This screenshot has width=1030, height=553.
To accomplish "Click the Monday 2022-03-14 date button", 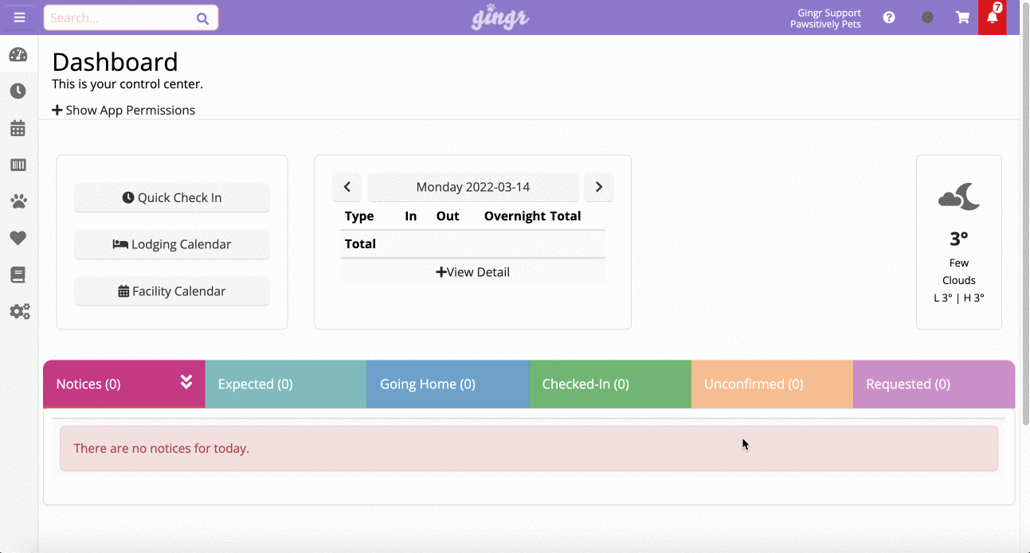I will click(473, 187).
